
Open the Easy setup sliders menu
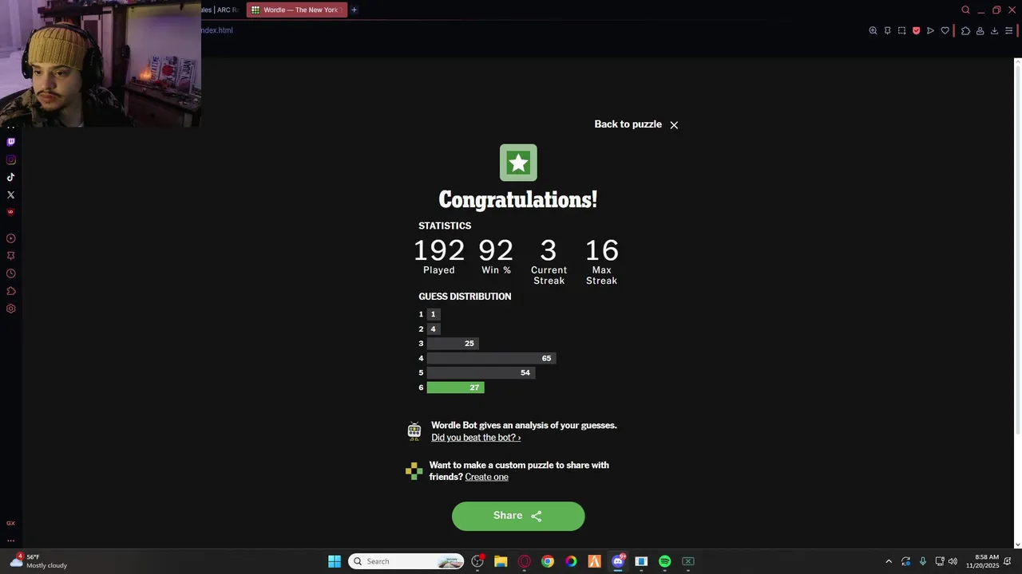tap(1008, 30)
